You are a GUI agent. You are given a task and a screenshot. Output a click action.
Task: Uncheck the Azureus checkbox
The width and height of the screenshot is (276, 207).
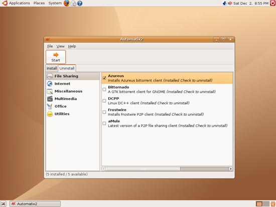point(104,78)
